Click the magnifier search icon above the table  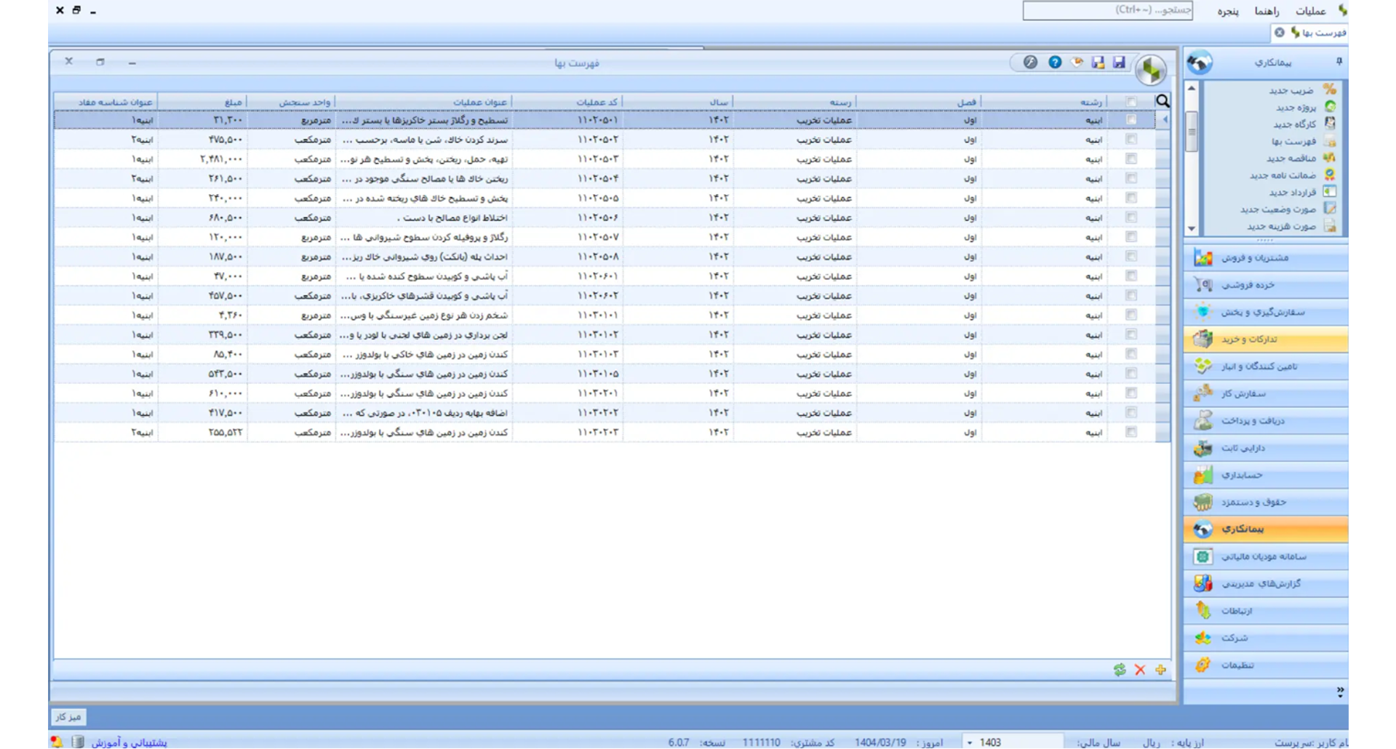click(1162, 101)
